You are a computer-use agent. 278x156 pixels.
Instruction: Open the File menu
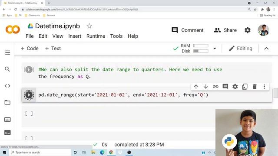click(x=30, y=36)
